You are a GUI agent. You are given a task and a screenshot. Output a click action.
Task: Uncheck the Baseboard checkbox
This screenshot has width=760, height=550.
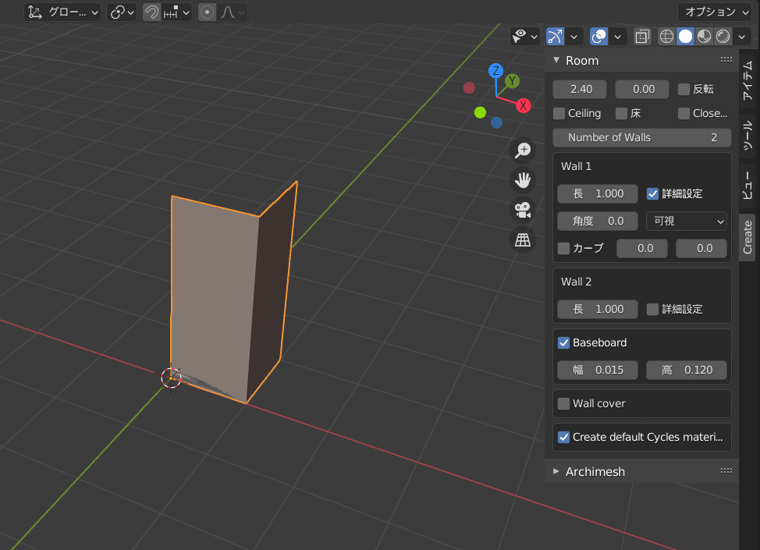(x=564, y=342)
